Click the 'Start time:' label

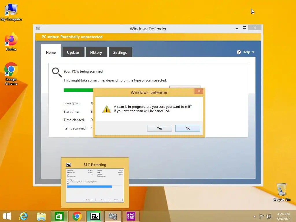click(71, 112)
